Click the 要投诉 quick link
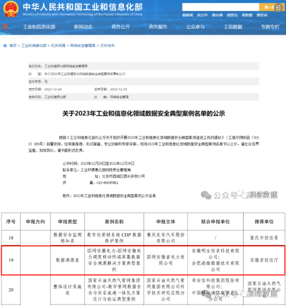The width and height of the screenshot is (286, 306). (x=262, y=15)
